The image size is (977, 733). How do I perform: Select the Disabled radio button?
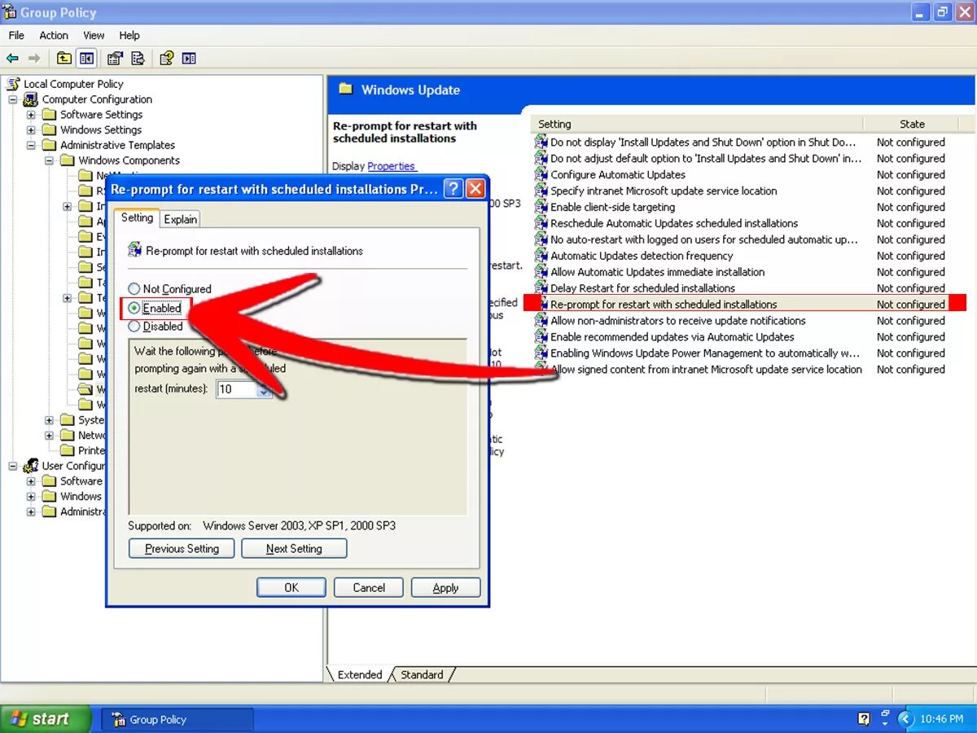click(x=134, y=327)
